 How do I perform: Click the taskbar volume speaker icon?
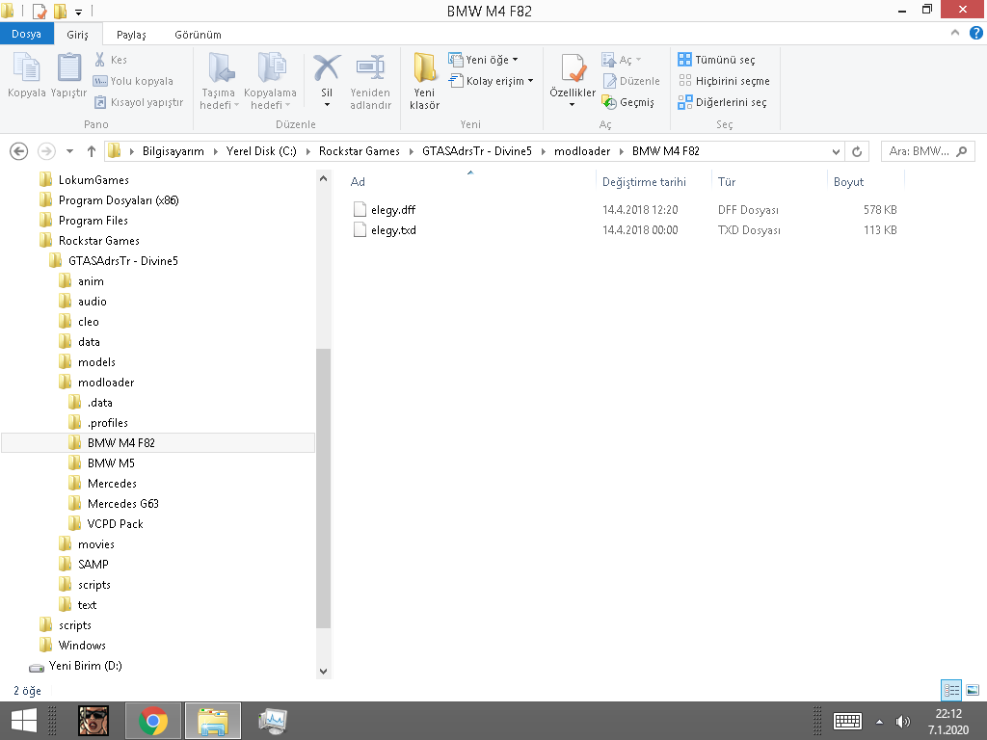pos(902,722)
